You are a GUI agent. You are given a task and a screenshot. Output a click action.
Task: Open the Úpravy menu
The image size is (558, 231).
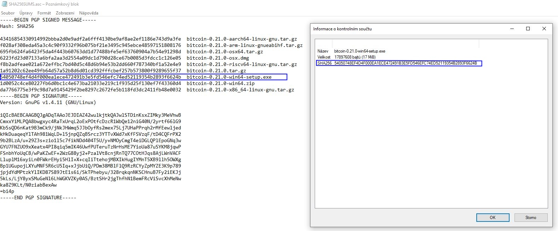click(x=26, y=13)
